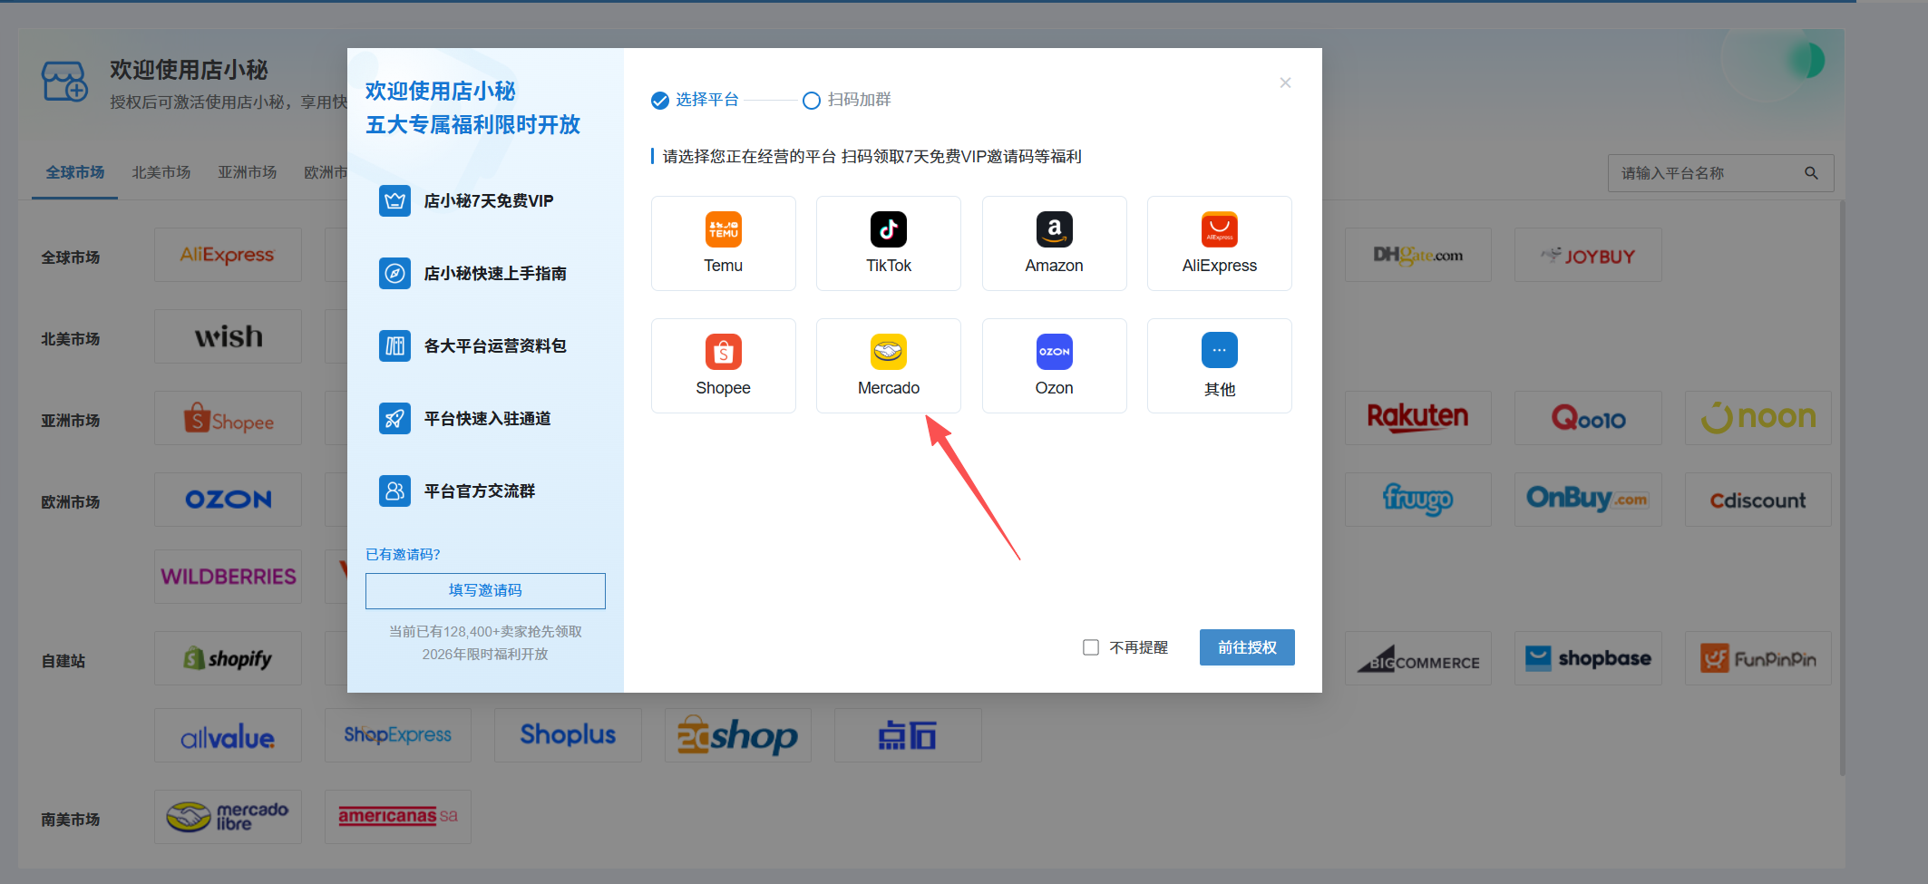1928x884 pixels.
Task: Open the americanas platform logo
Action: [x=397, y=817]
